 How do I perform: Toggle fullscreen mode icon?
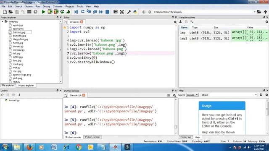122,12
